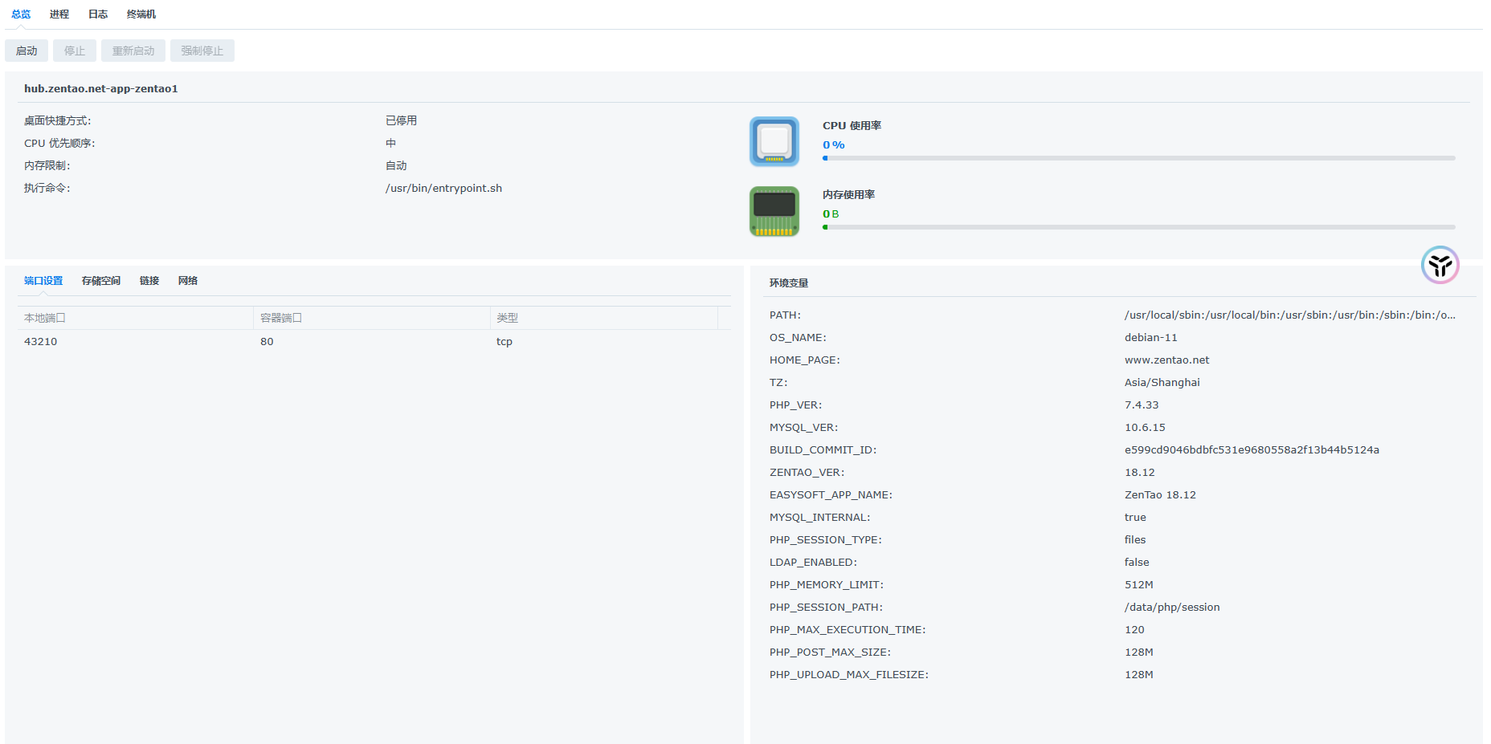Click the /usr/bin/entrypoint.sh command value
Screen dimensions: 1491x744
[443, 188]
